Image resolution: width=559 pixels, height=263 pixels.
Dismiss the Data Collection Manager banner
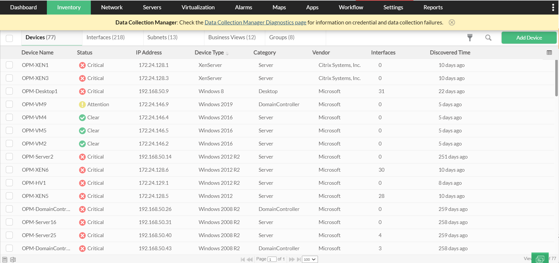coord(452,22)
